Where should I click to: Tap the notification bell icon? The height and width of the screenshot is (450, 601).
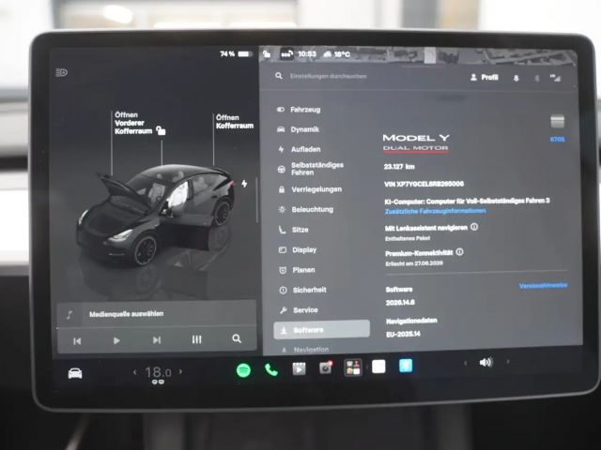[516, 78]
